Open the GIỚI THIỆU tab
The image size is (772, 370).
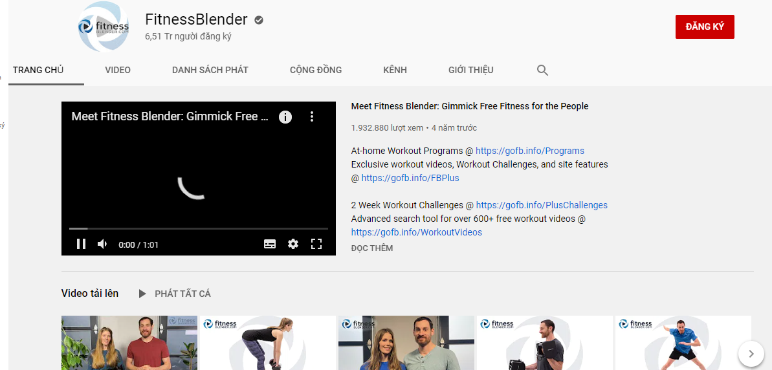(470, 70)
